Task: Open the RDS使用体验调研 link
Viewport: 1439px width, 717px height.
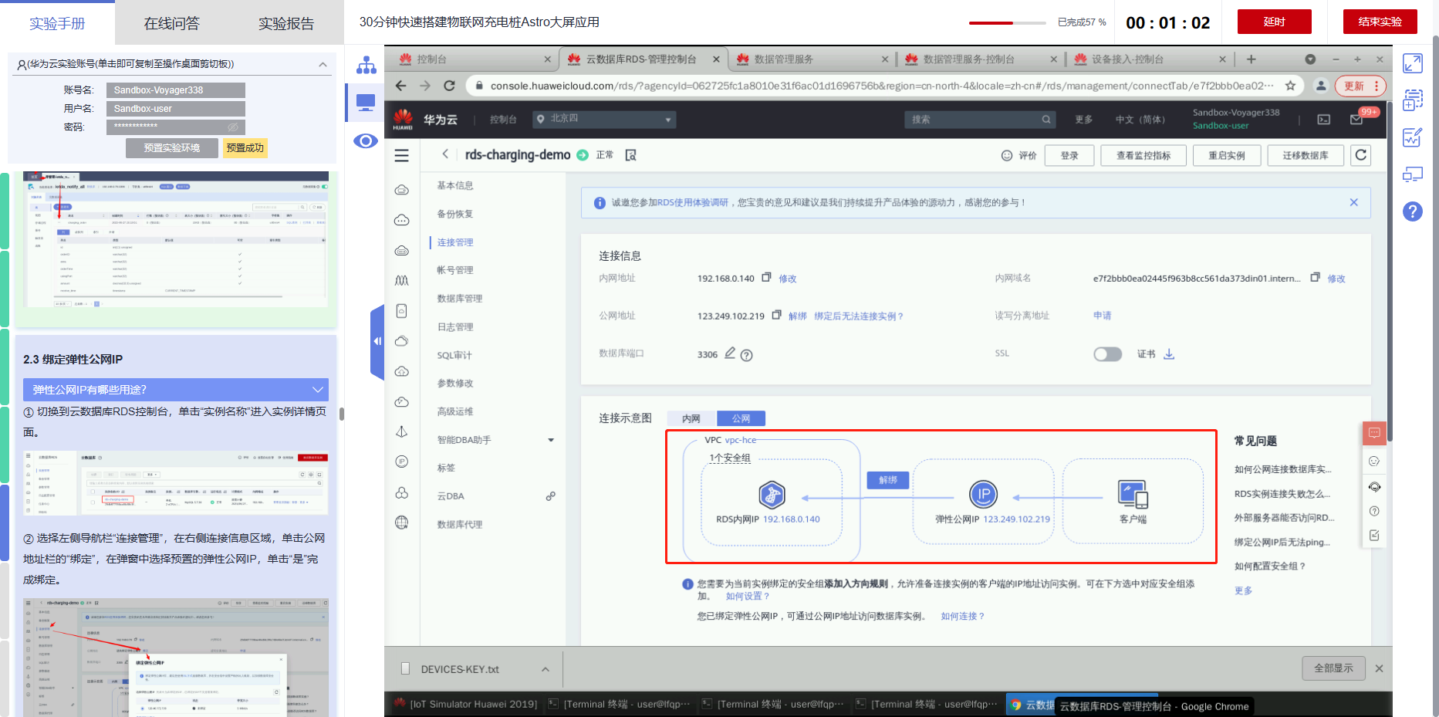Action: [693, 202]
